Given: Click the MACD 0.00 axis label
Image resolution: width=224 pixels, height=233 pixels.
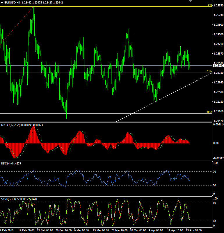Looking at the screenshot, I should (x=216, y=143).
